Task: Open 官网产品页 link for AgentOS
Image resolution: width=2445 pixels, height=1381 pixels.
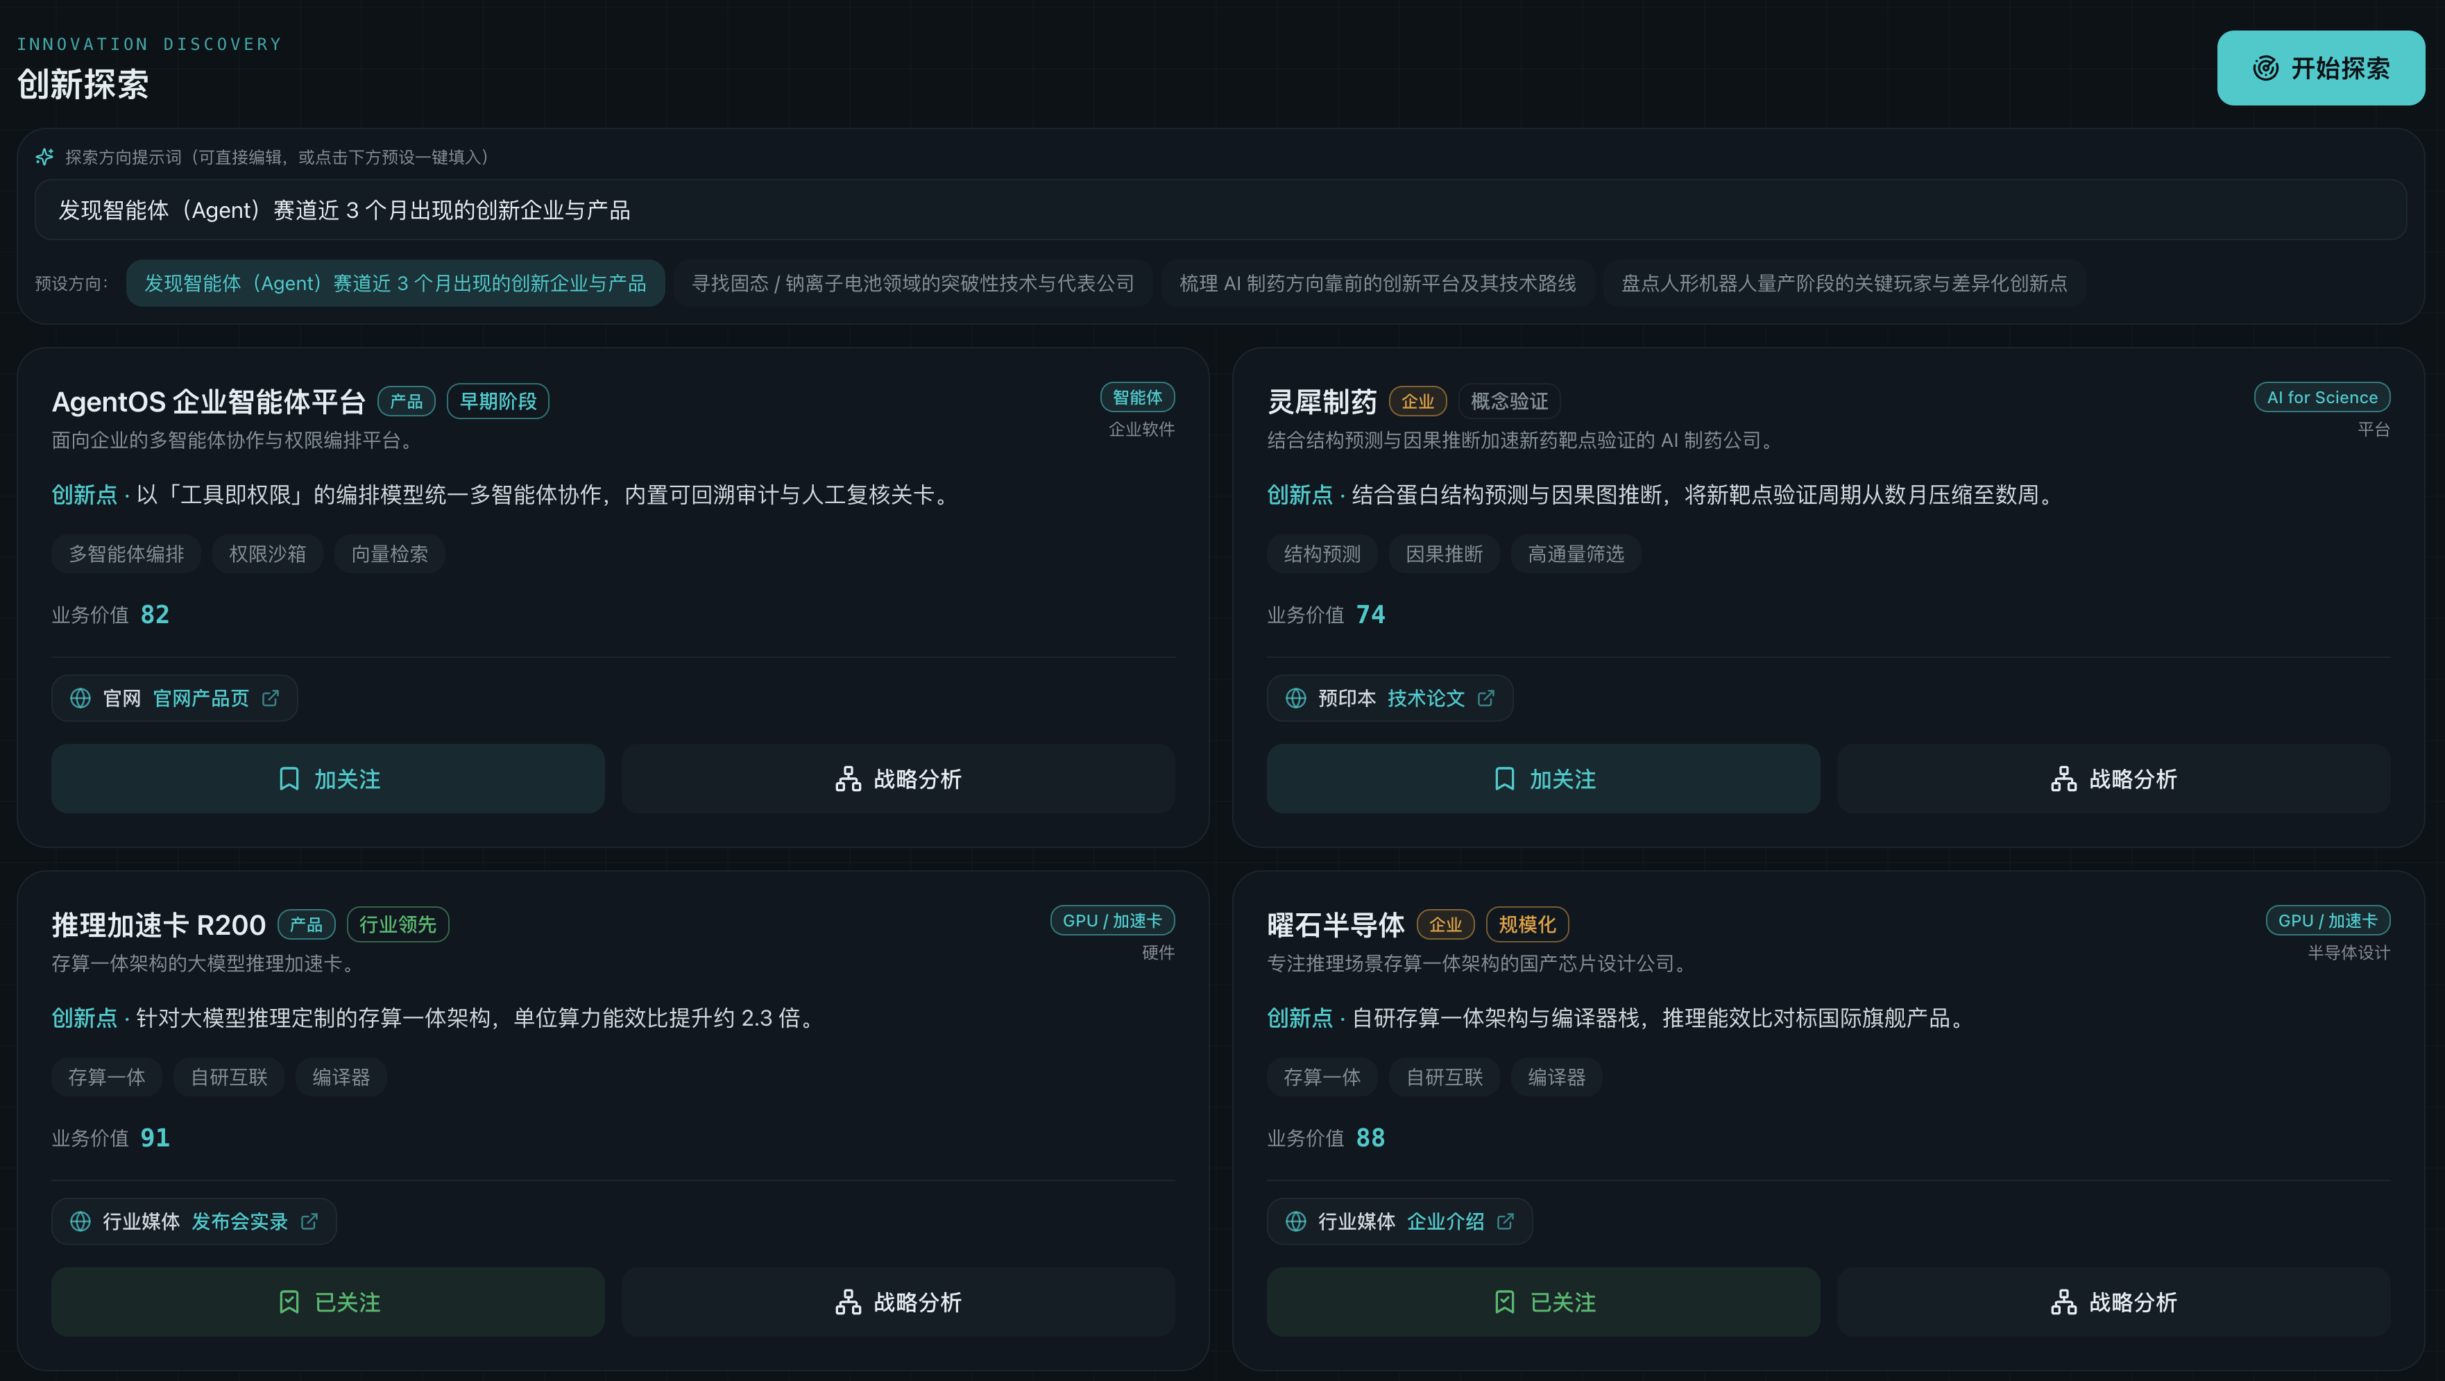Action: pyautogui.click(x=201, y=699)
